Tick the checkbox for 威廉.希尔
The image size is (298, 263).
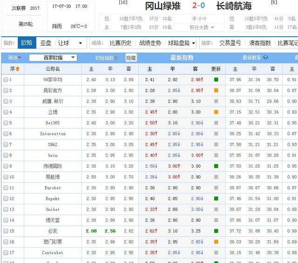[6, 101]
